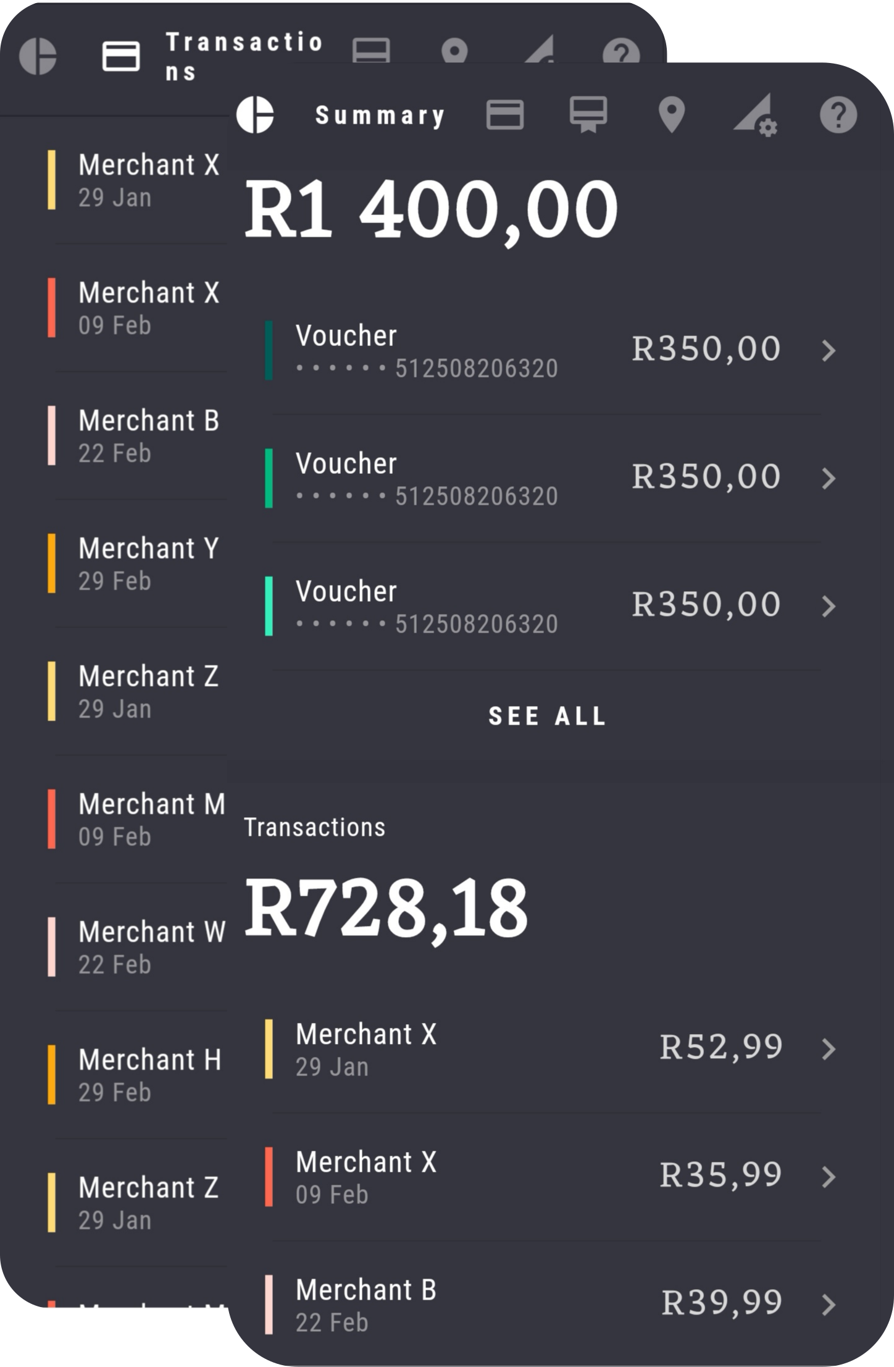Click the dimmed pie chart icon in back panel

[38, 56]
